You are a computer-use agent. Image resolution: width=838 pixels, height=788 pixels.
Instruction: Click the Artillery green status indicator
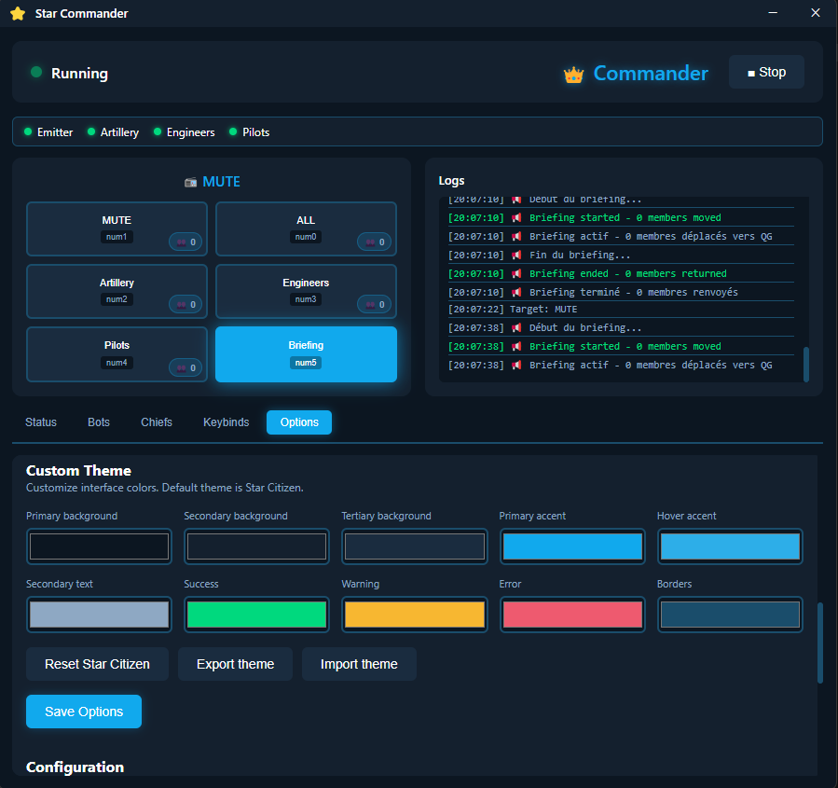pos(91,131)
